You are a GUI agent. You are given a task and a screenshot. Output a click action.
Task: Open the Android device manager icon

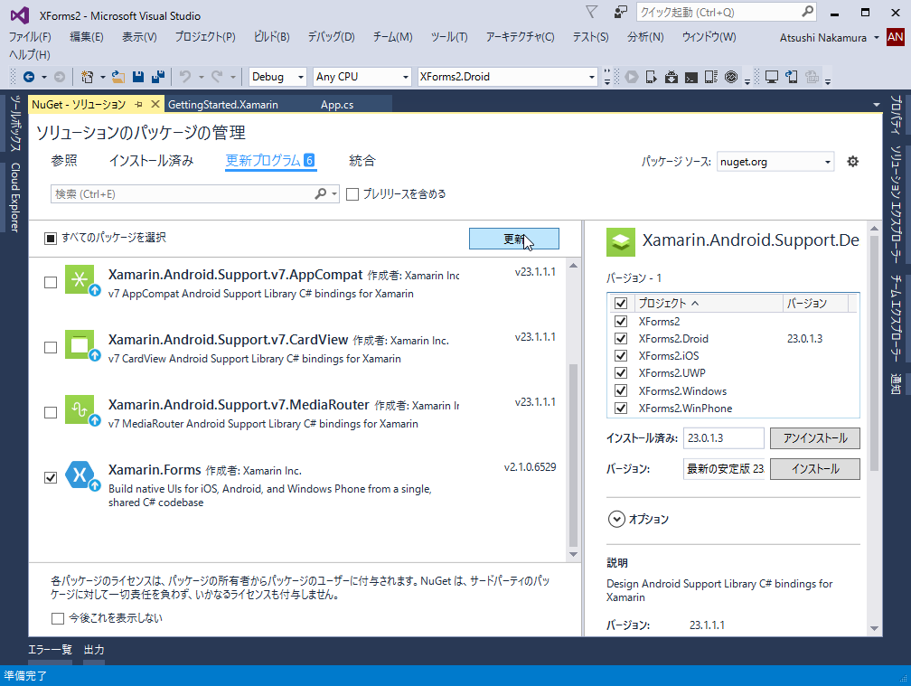(x=652, y=77)
